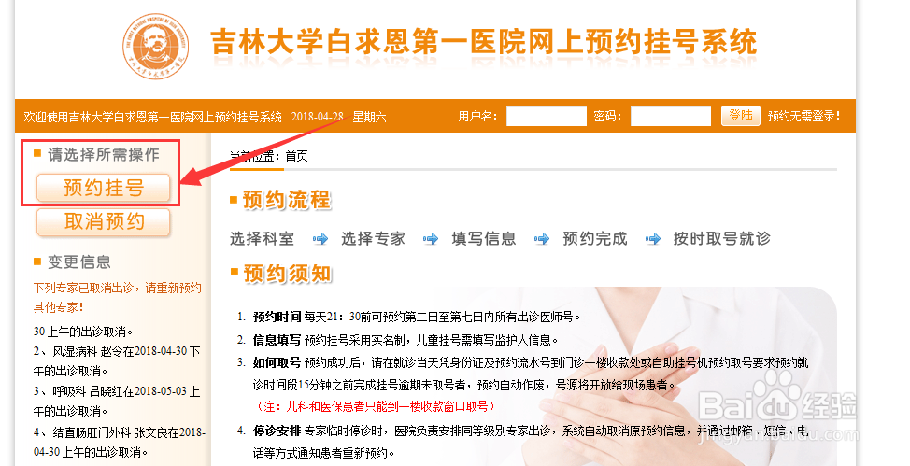Click the 预约无需登录! text
The image size is (910, 466).
click(803, 116)
